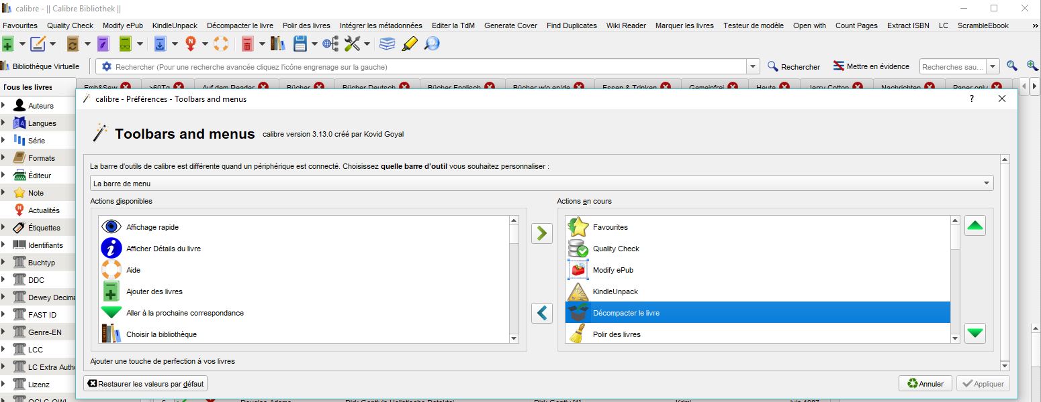Click the orange lifebuoy Help icon
This screenshot has height=402, width=1041.
(221, 44)
